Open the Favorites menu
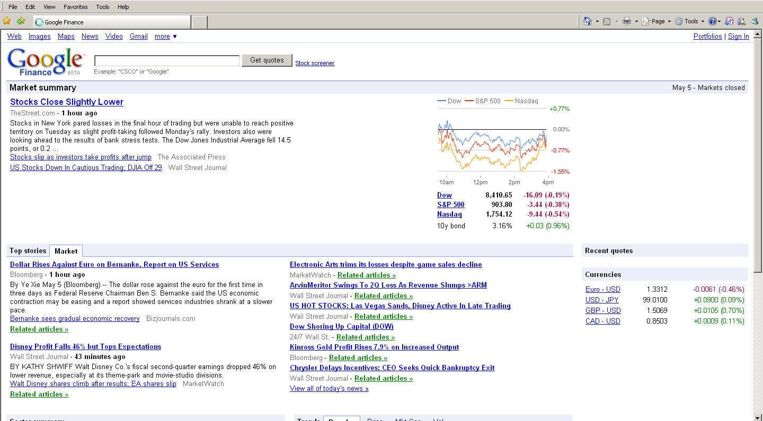The width and height of the screenshot is (763, 421). [75, 7]
